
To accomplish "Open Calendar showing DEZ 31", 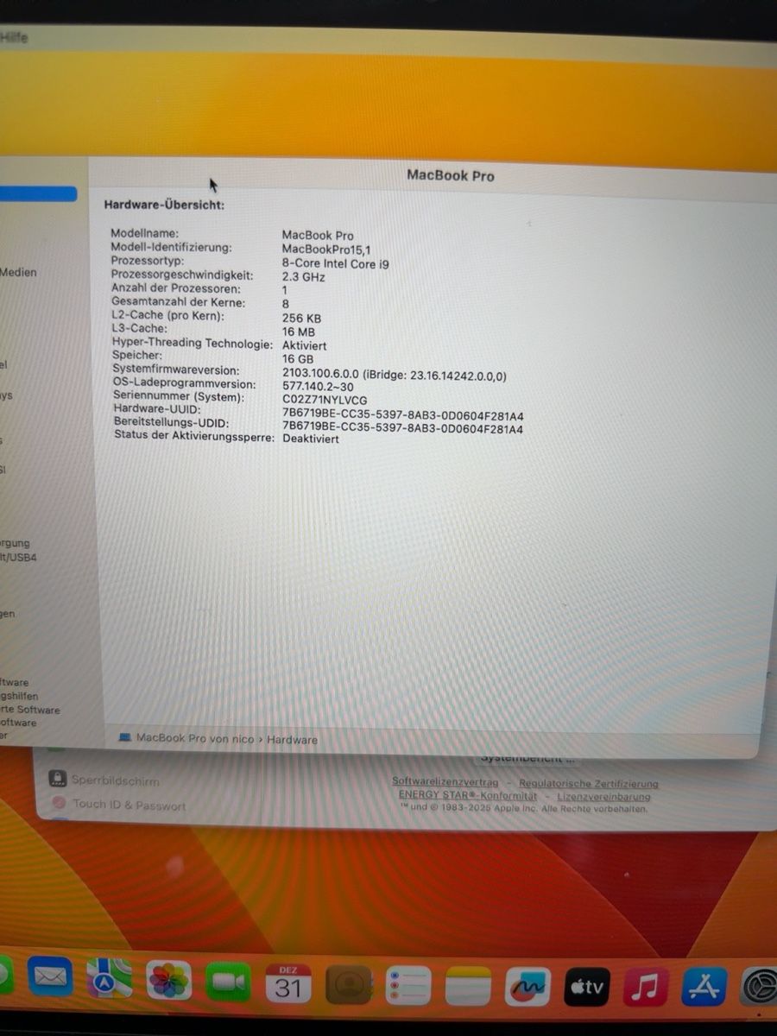I will (287, 984).
